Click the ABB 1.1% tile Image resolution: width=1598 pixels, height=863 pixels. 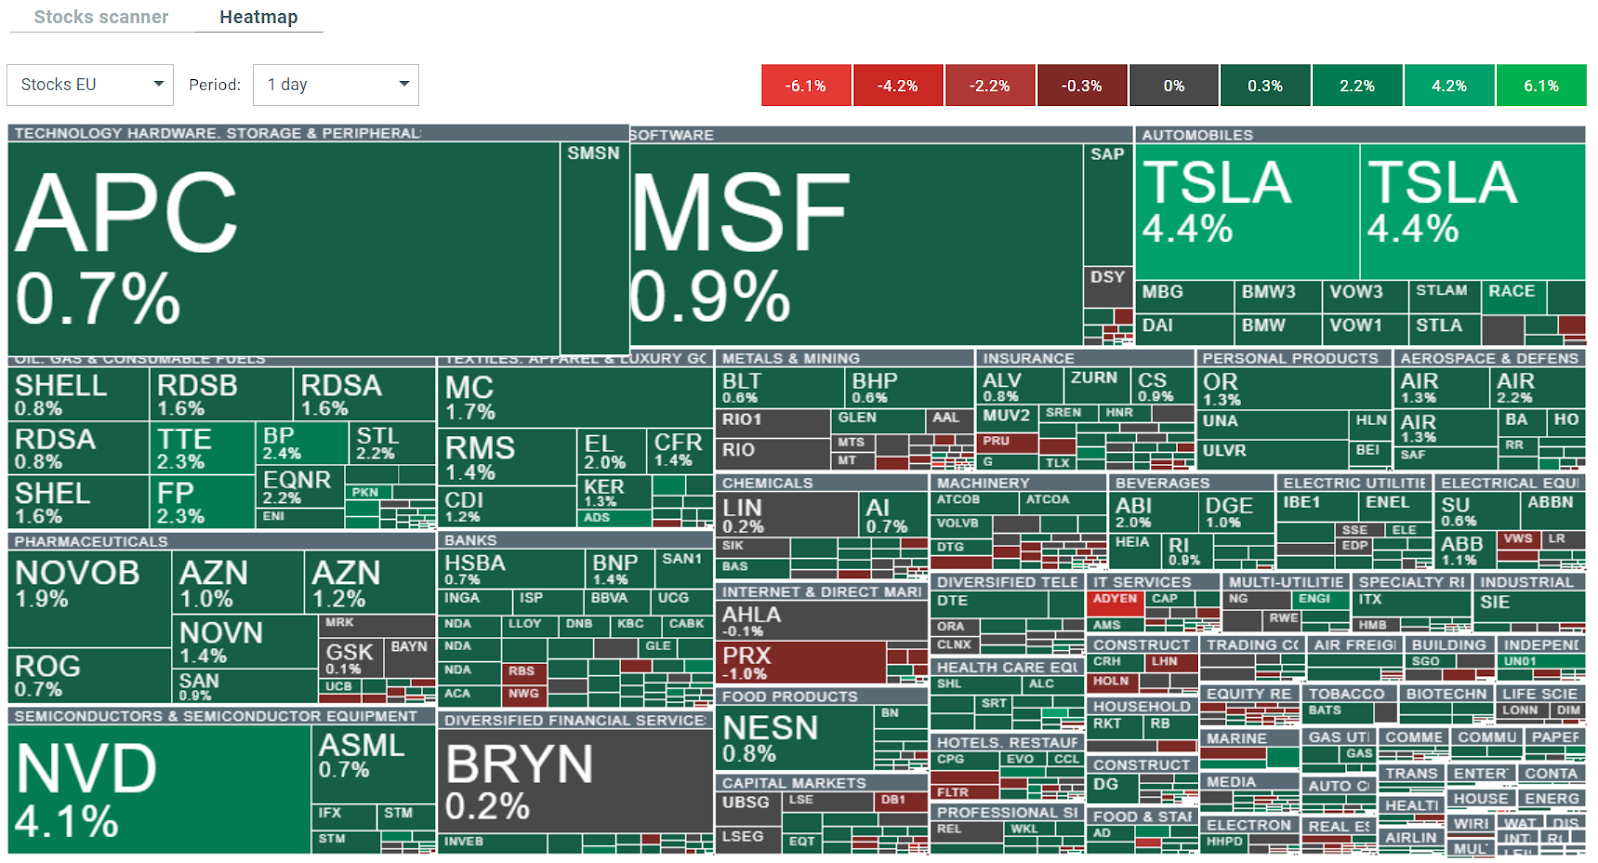[x=1465, y=549]
